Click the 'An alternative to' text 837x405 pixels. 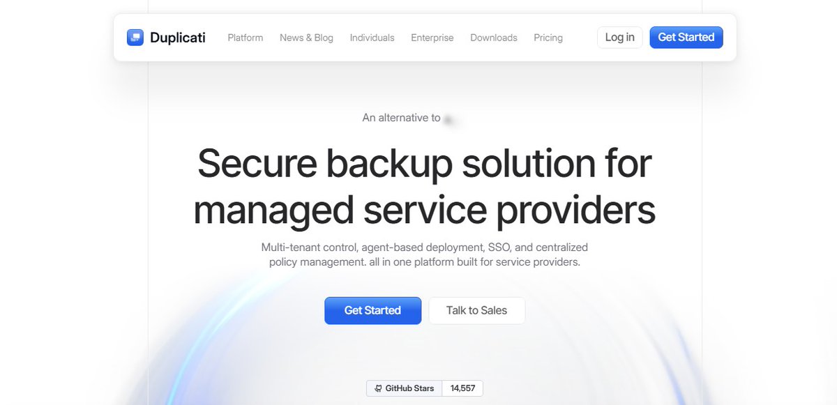pyautogui.click(x=401, y=118)
